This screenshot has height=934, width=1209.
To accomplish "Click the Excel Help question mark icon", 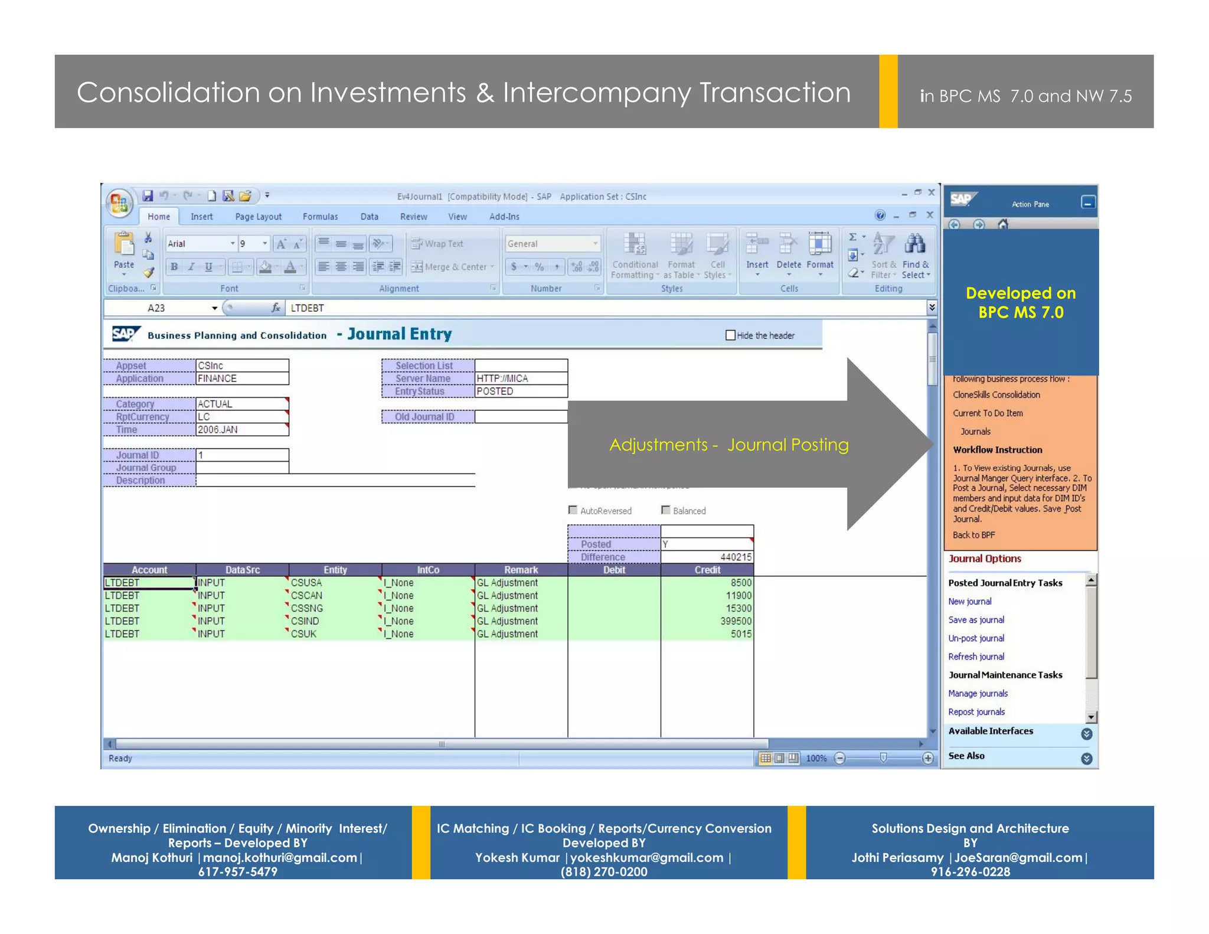I will pos(880,215).
